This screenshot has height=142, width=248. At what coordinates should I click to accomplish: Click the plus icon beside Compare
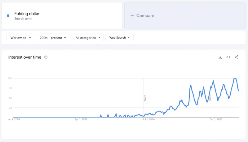pos(132,15)
